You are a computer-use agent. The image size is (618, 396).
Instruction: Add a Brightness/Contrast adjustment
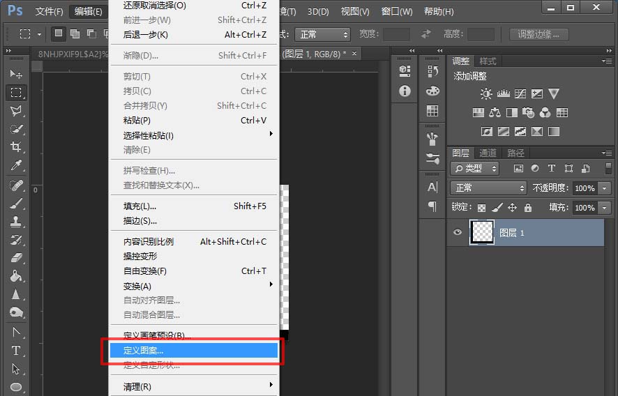(486, 94)
